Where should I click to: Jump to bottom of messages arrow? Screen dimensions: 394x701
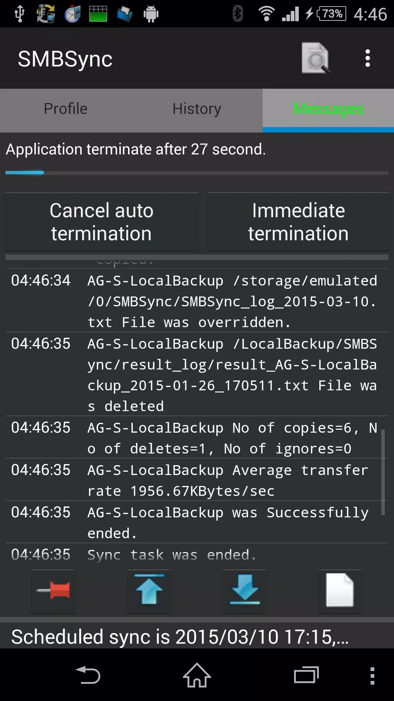(244, 591)
